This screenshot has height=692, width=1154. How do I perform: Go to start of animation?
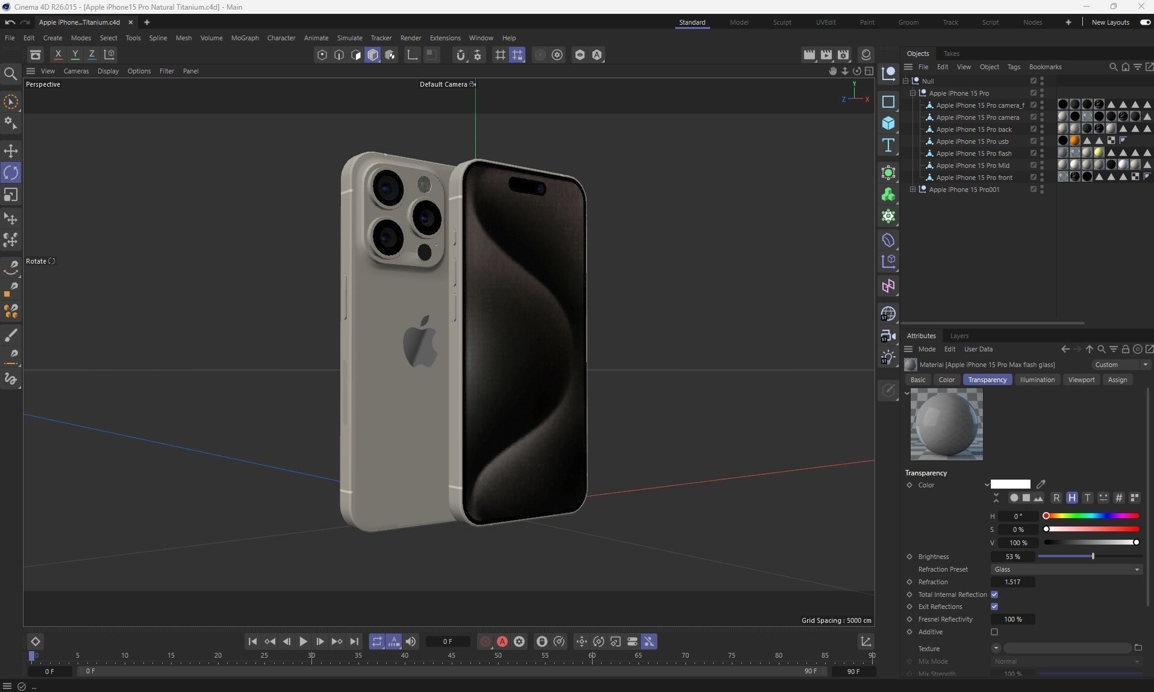(253, 641)
